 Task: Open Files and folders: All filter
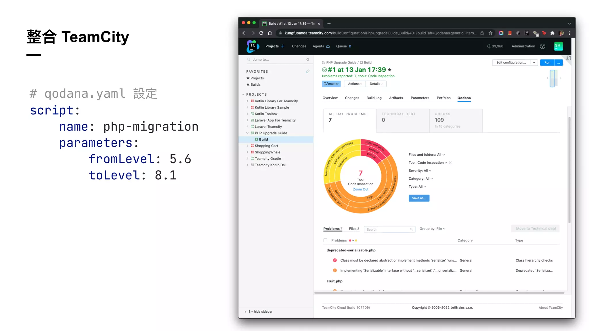point(427,155)
